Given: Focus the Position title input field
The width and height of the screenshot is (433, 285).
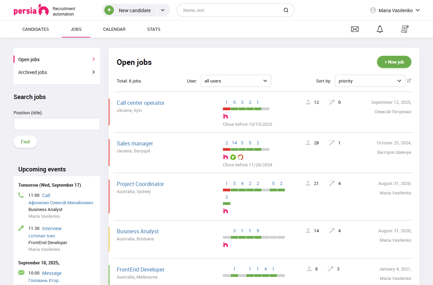Looking at the screenshot, I should [57, 124].
